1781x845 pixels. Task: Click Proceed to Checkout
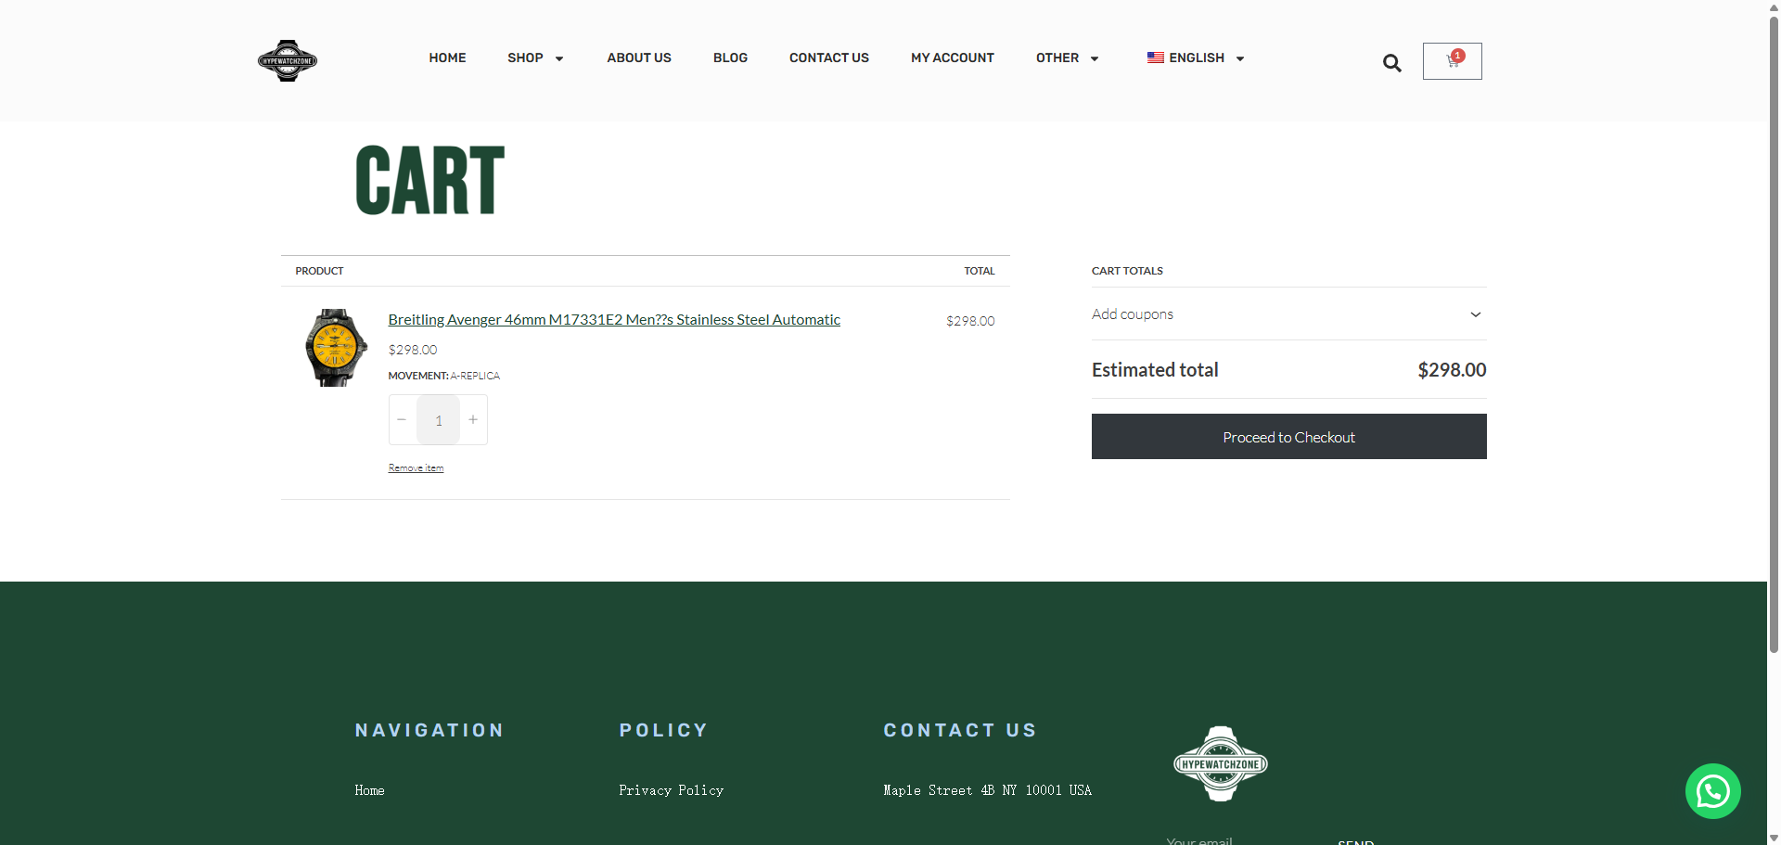click(1288, 436)
